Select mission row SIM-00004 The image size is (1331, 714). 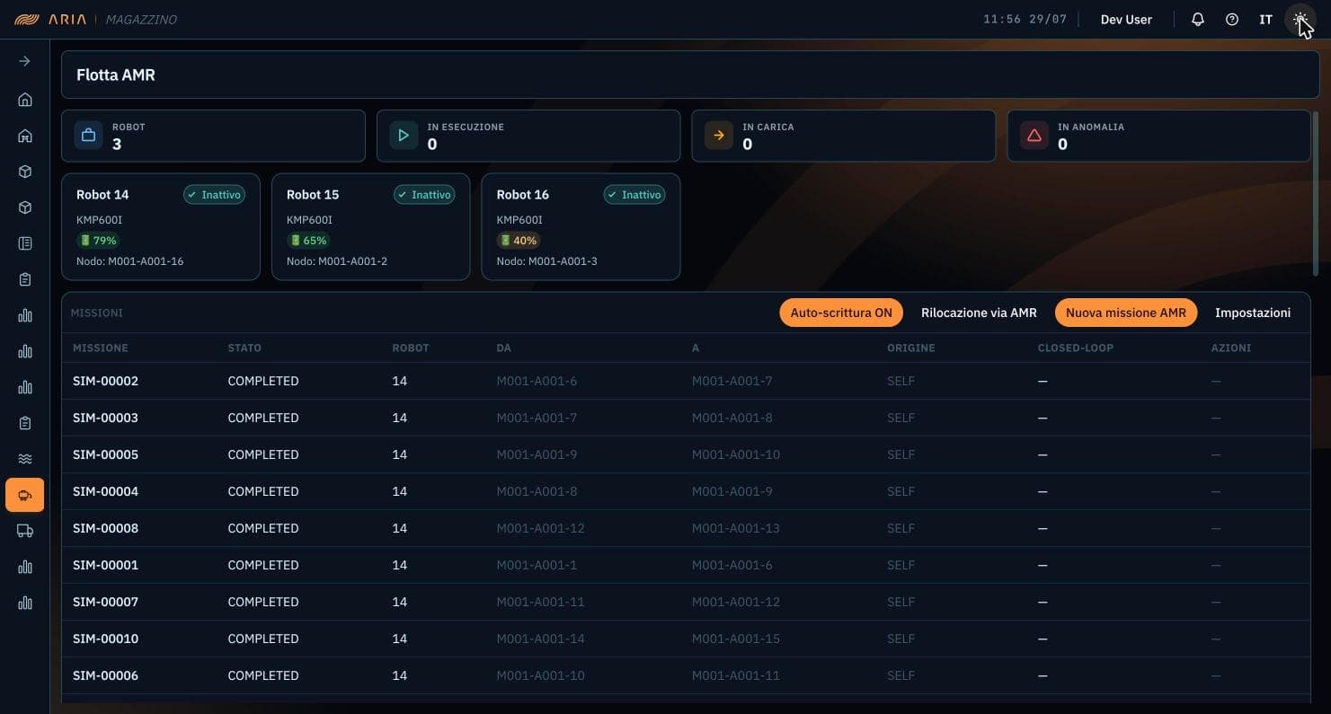tap(686, 491)
